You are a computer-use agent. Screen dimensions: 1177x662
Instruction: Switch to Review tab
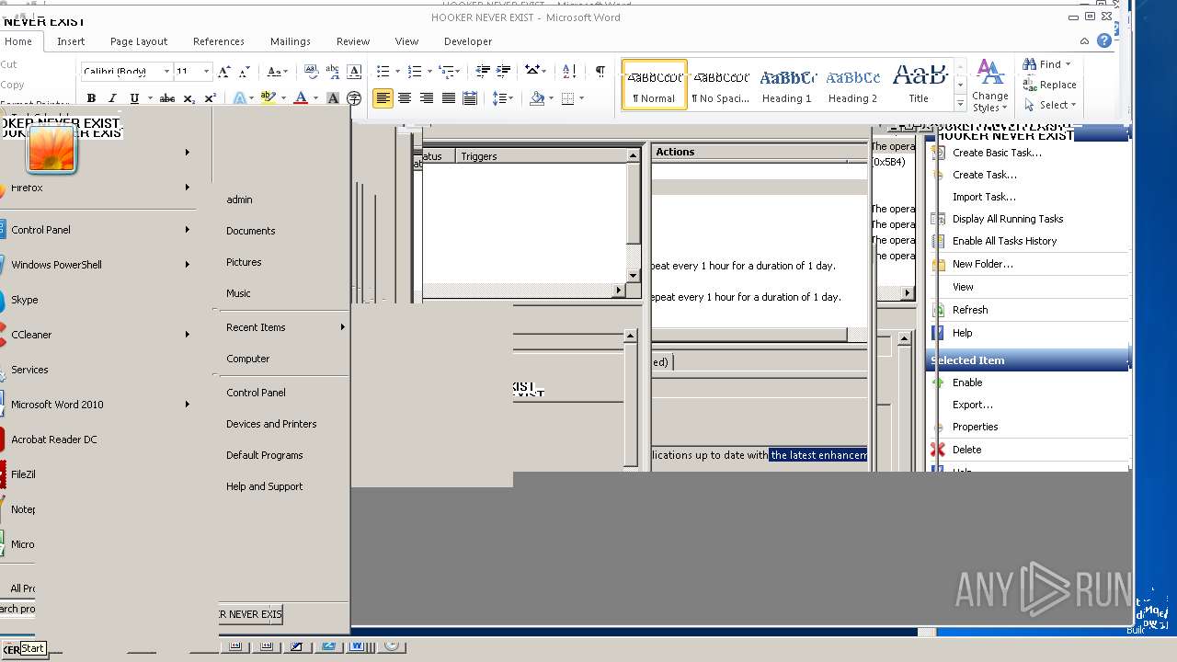(x=353, y=41)
